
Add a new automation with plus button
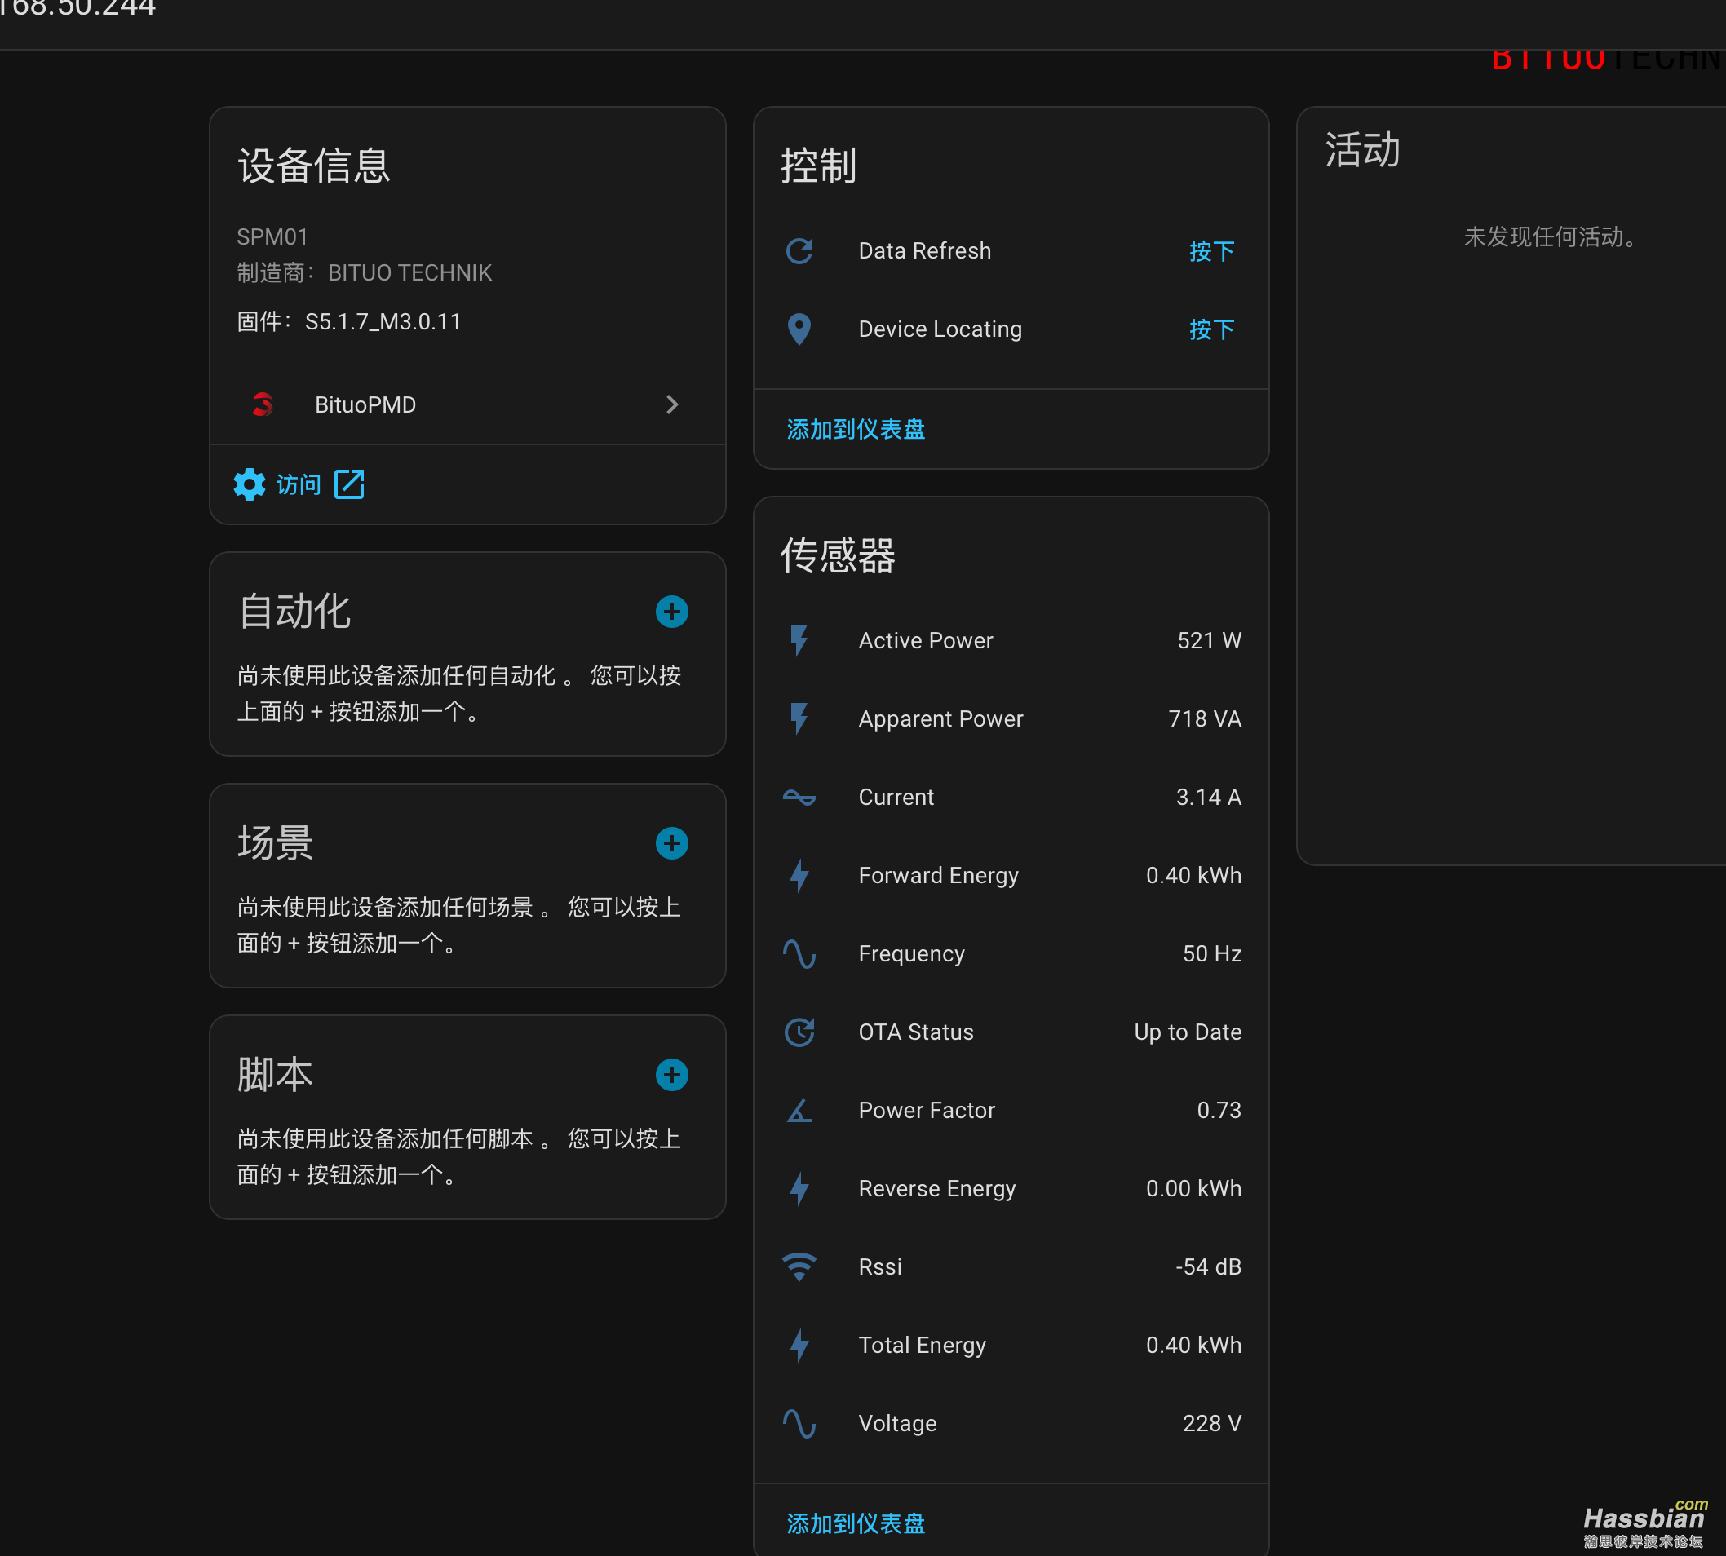tap(672, 612)
